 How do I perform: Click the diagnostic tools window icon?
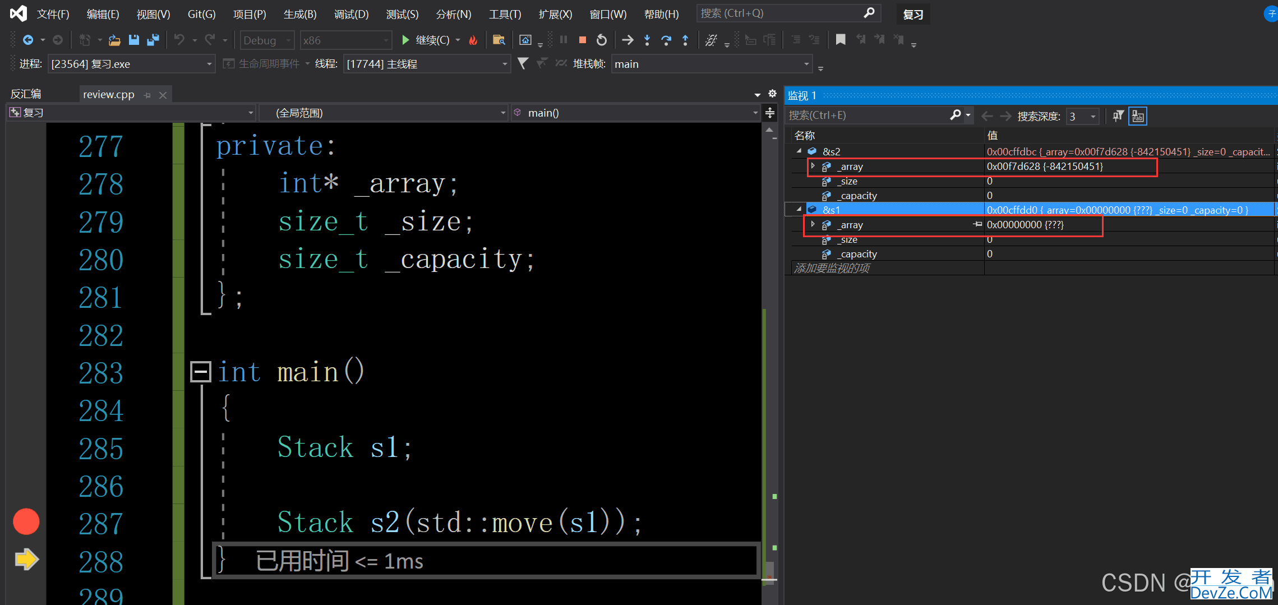[x=525, y=40]
